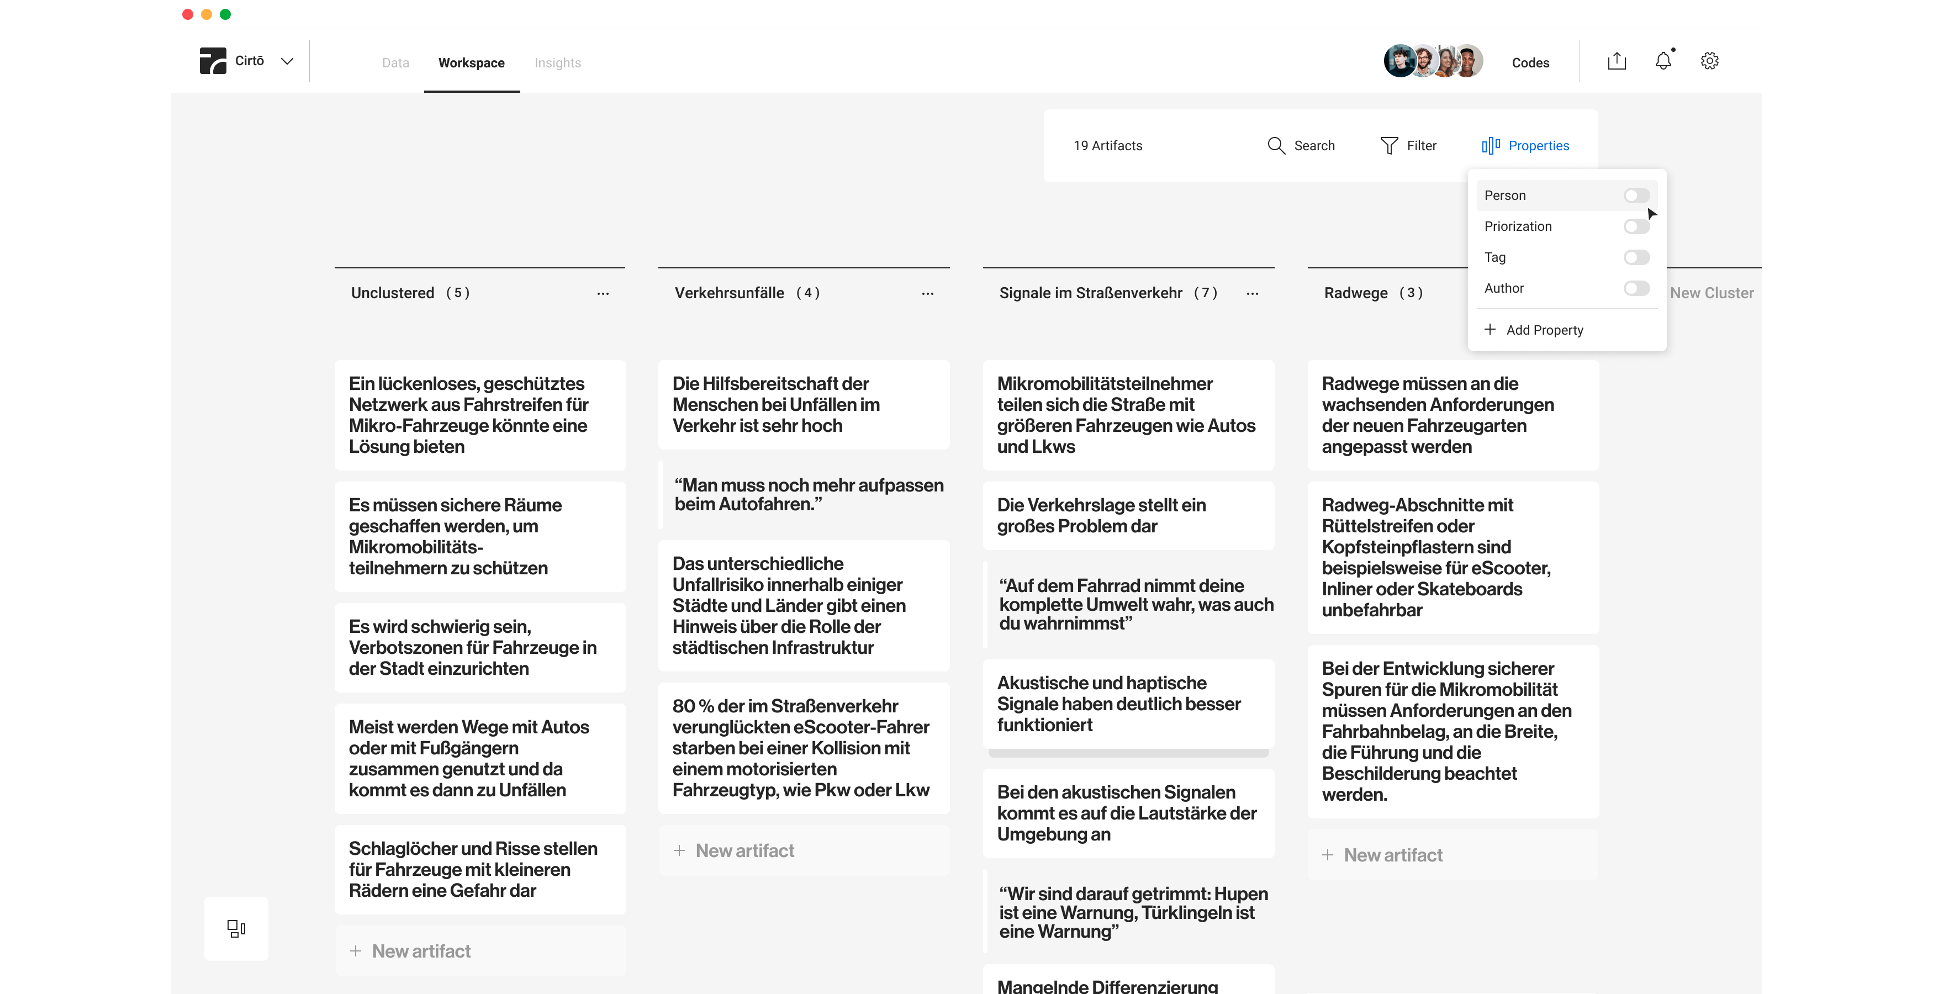Create a New Cluster
Screen dimensions: 1933x994
(1712, 293)
